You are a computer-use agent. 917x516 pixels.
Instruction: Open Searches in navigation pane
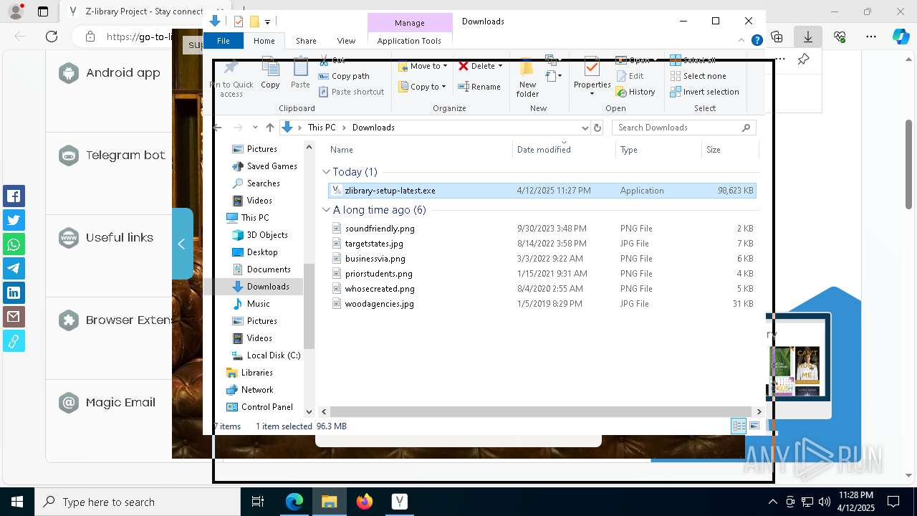click(256, 183)
